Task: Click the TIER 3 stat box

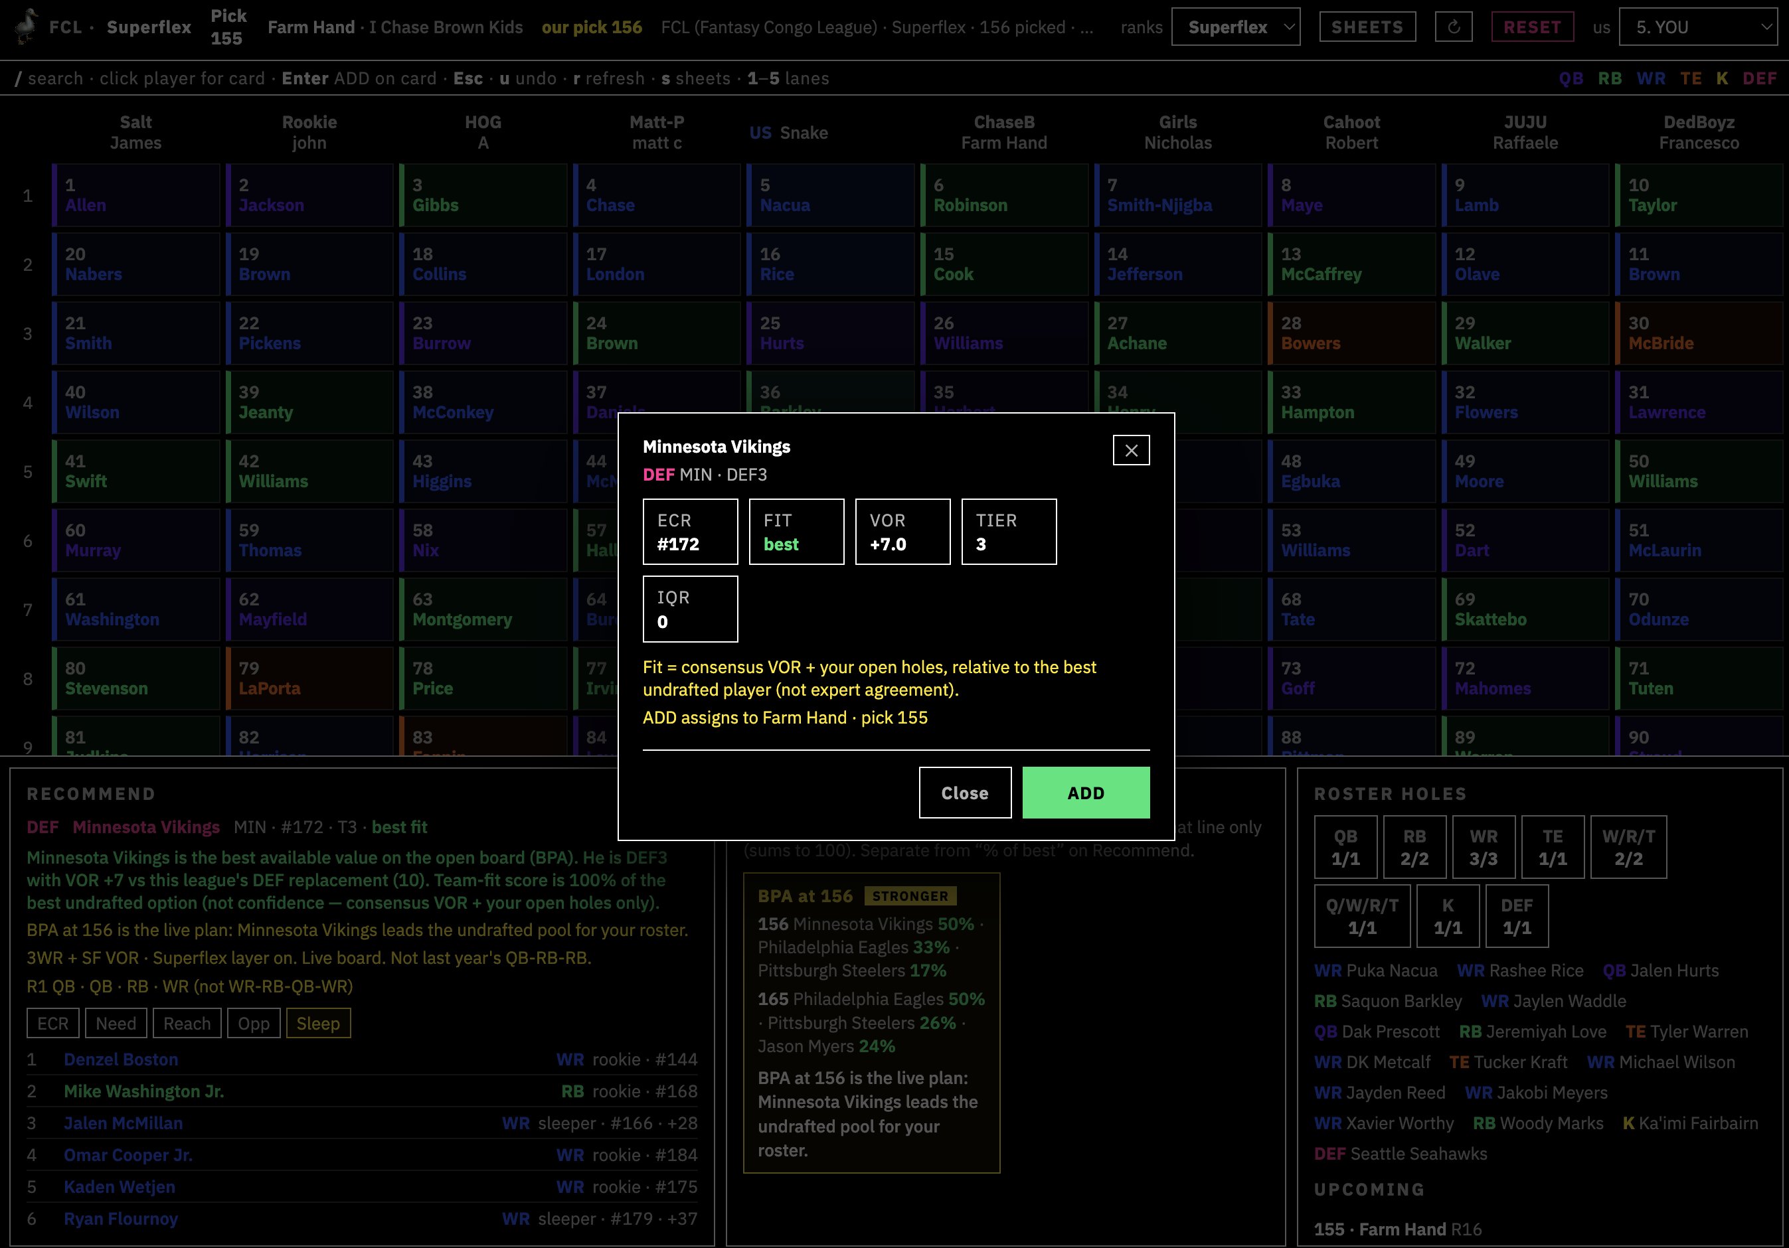Action: 1009,532
